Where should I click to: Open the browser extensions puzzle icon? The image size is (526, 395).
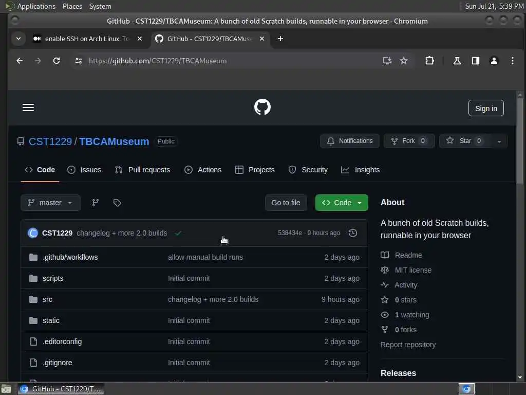[x=429, y=61]
